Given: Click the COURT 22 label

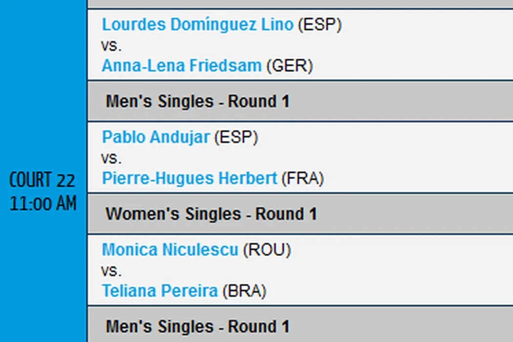Looking at the screenshot, I should click(x=43, y=180).
